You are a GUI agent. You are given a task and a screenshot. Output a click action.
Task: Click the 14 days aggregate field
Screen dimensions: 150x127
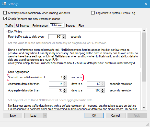56,84
